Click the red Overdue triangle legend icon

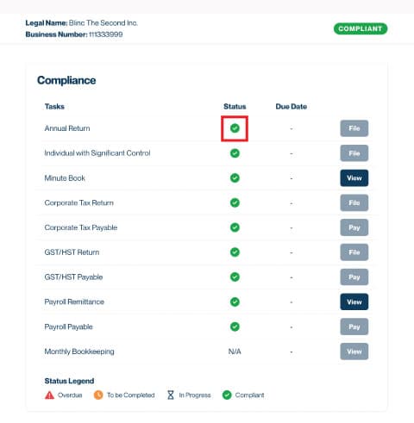49,395
